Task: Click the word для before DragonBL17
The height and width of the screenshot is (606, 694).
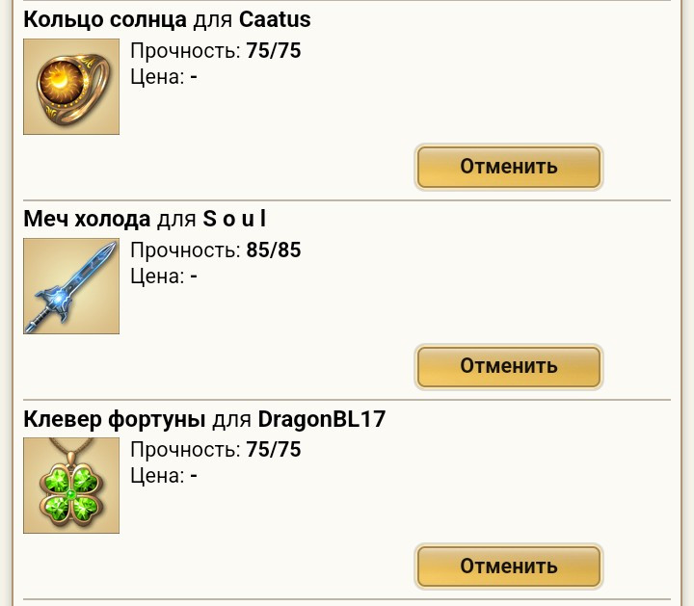Action: 232,420
